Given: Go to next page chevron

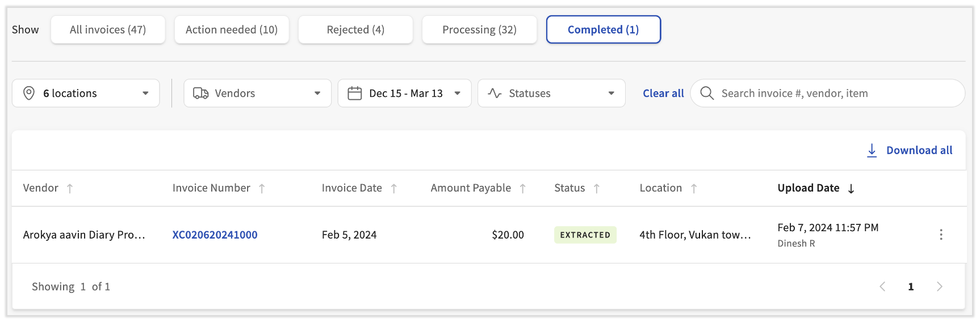Looking at the screenshot, I should pyautogui.click(x=939, y=287).
